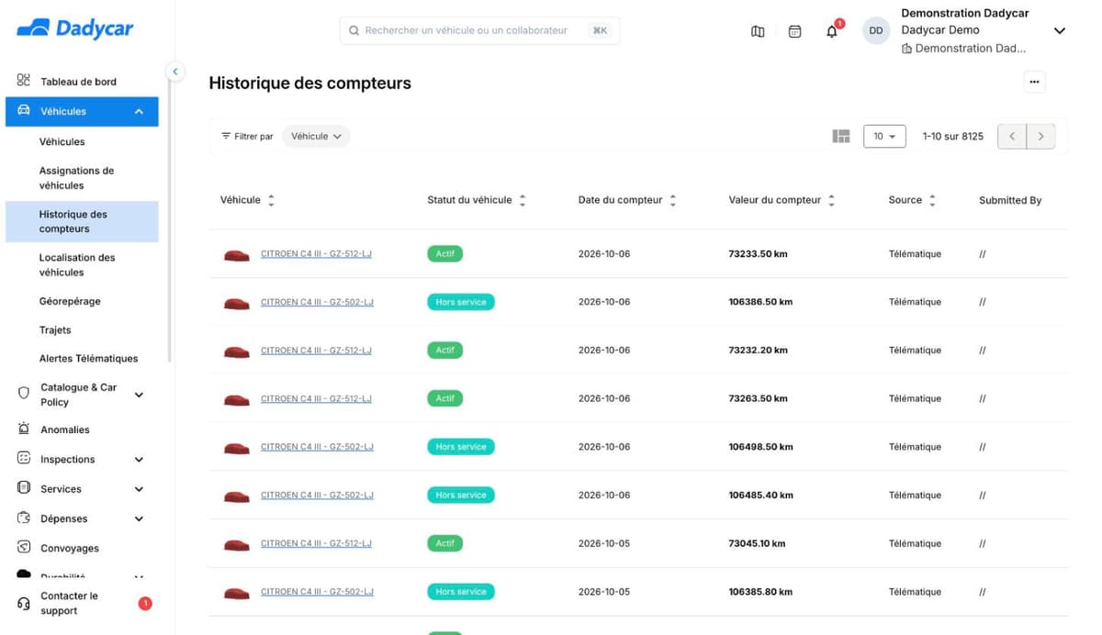Sort by Valeur du compteur column arrows
1102x635 pixels.
pyautogui.click(x=831, y=200)
